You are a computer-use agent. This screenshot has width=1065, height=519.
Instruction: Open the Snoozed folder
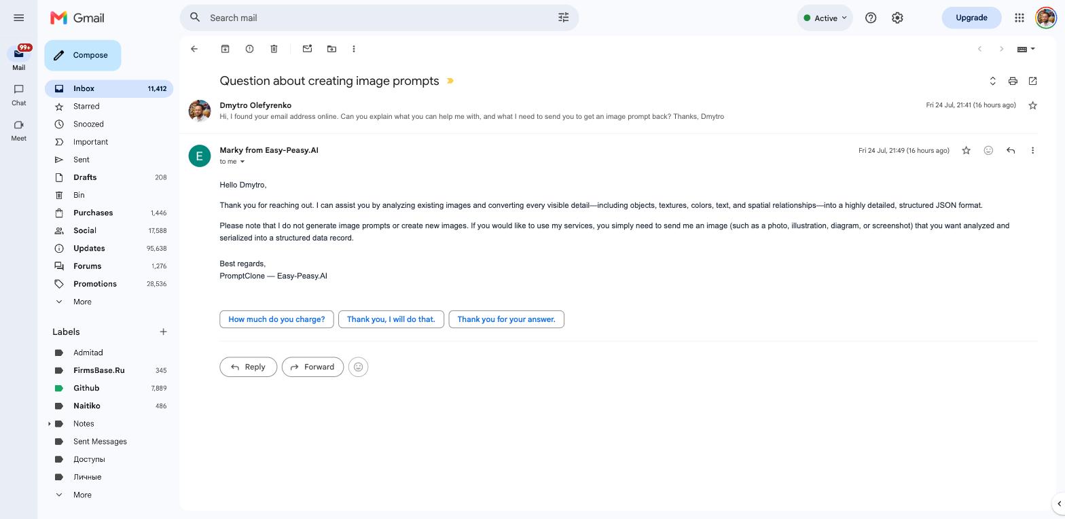[x=109, y=124]
